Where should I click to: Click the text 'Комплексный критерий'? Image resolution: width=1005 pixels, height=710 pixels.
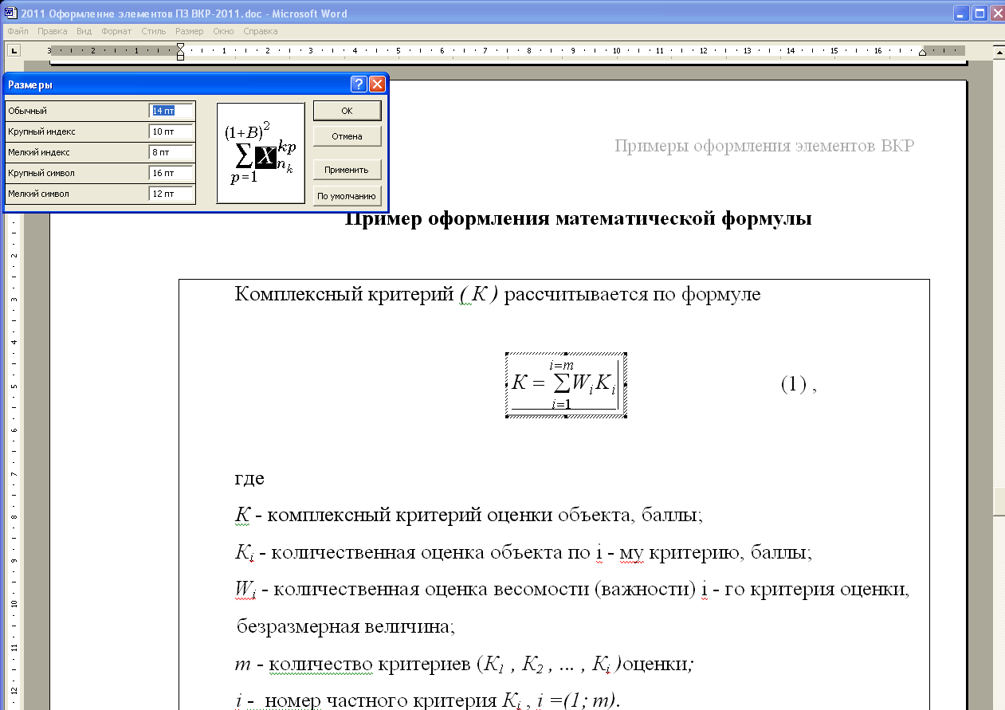pyautogui.click(x=344, y=295)
